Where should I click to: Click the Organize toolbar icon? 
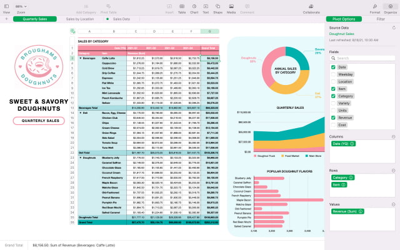[x=390, y=7]
